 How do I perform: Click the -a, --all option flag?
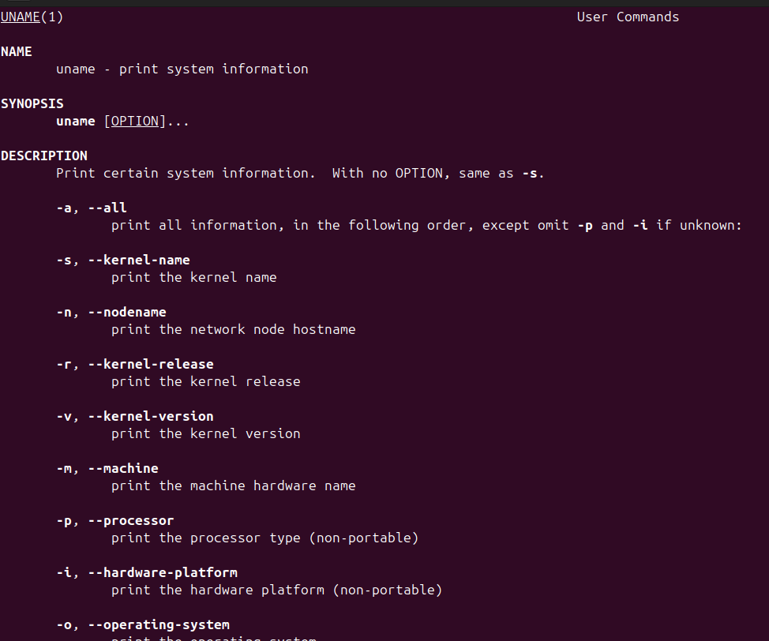pyautogui.click(x=92, y=208)
